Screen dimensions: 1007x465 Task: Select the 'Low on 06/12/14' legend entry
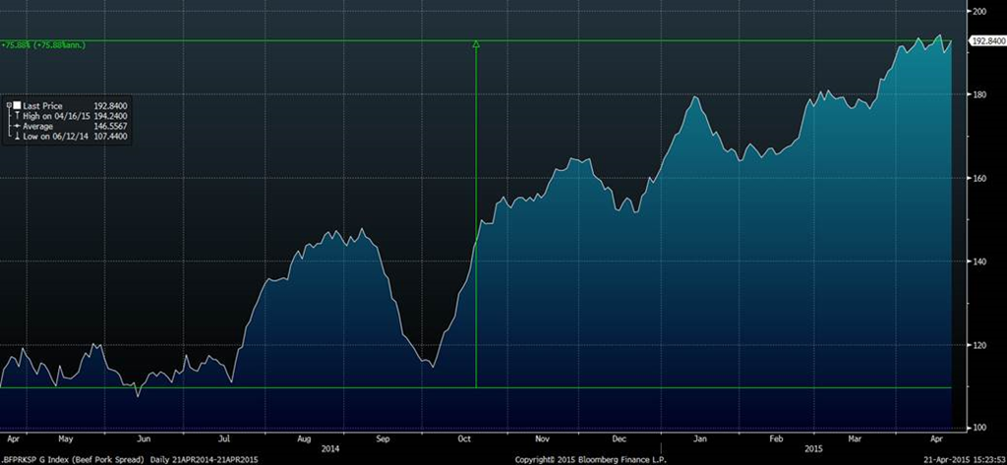tap(55, 138)
